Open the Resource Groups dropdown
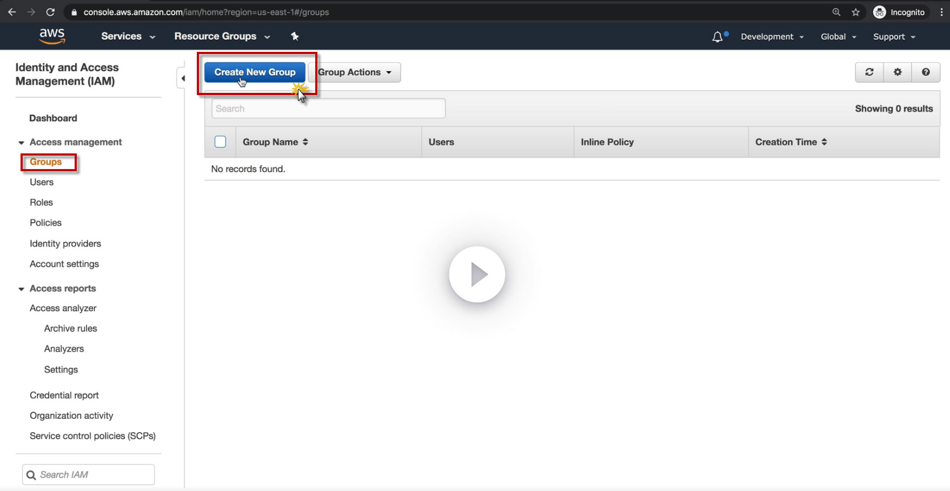 click(x=222, y=36)
